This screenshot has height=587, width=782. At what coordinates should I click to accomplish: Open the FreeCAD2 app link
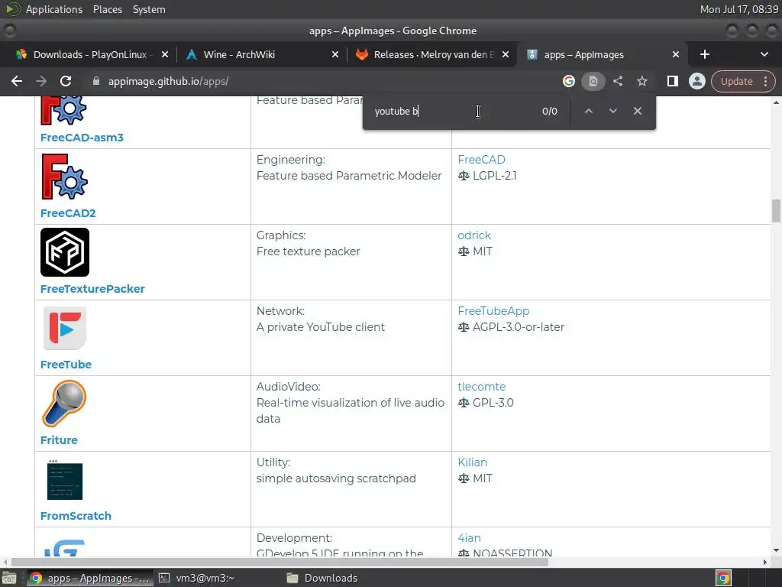[68, 213]
